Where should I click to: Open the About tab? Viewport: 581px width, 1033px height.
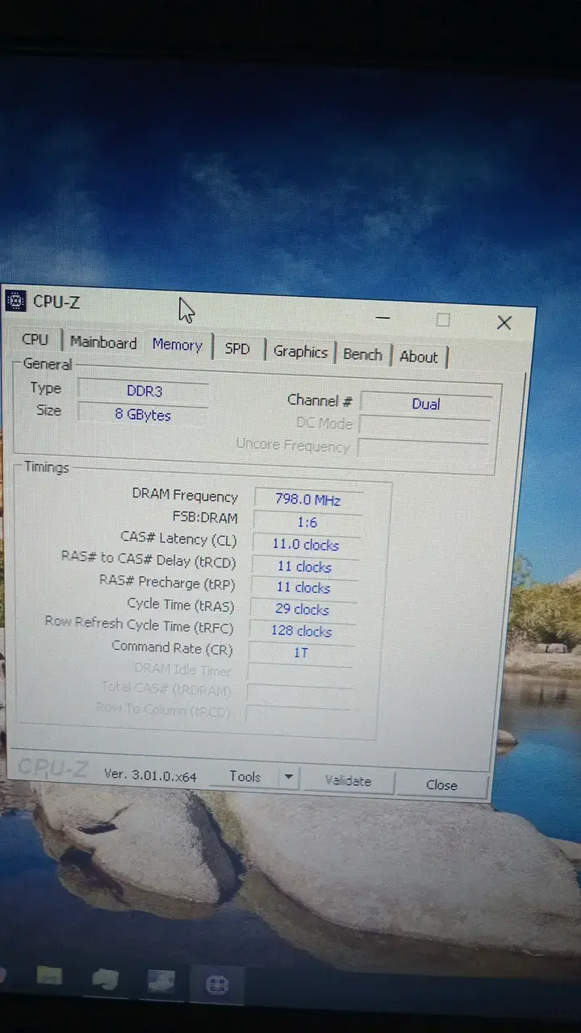coord(419,357)
